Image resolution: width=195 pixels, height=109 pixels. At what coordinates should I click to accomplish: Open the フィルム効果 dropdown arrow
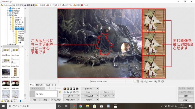[97, 96]
